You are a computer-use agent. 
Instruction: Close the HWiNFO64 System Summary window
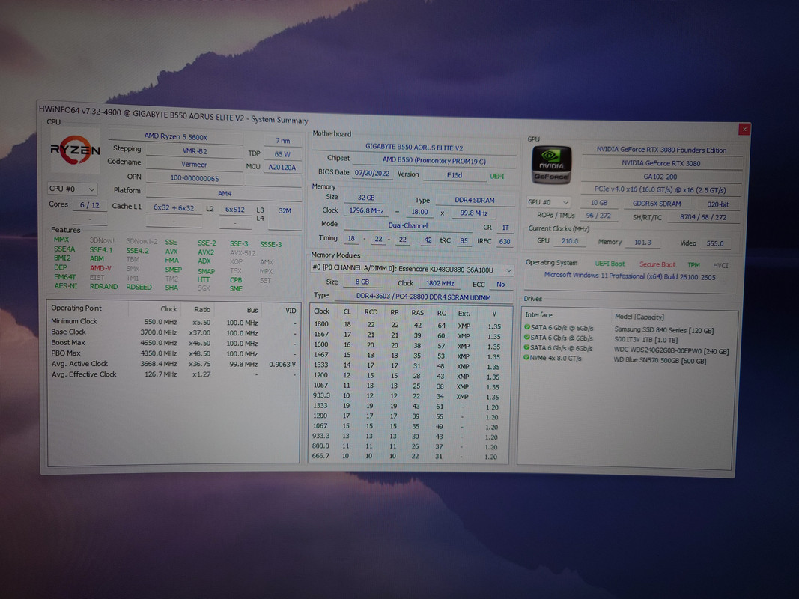coord(744,129)
